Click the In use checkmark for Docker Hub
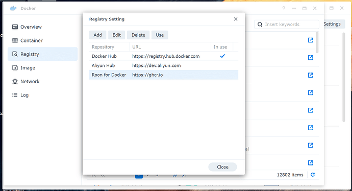This screenshot has width=352, height=191. coord(222,56)
